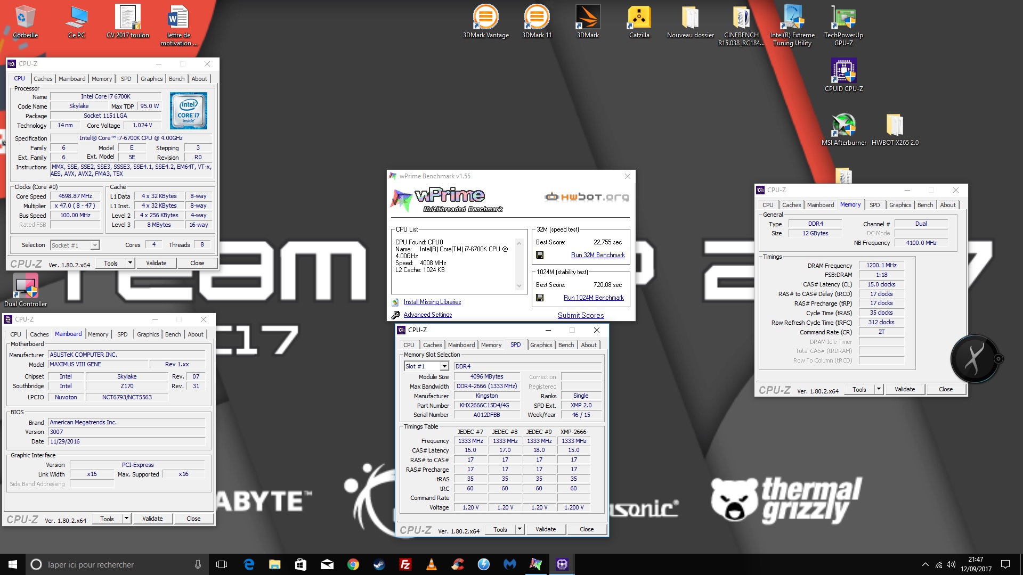Click Run 1024M Benchmark link

coord(594,298)
